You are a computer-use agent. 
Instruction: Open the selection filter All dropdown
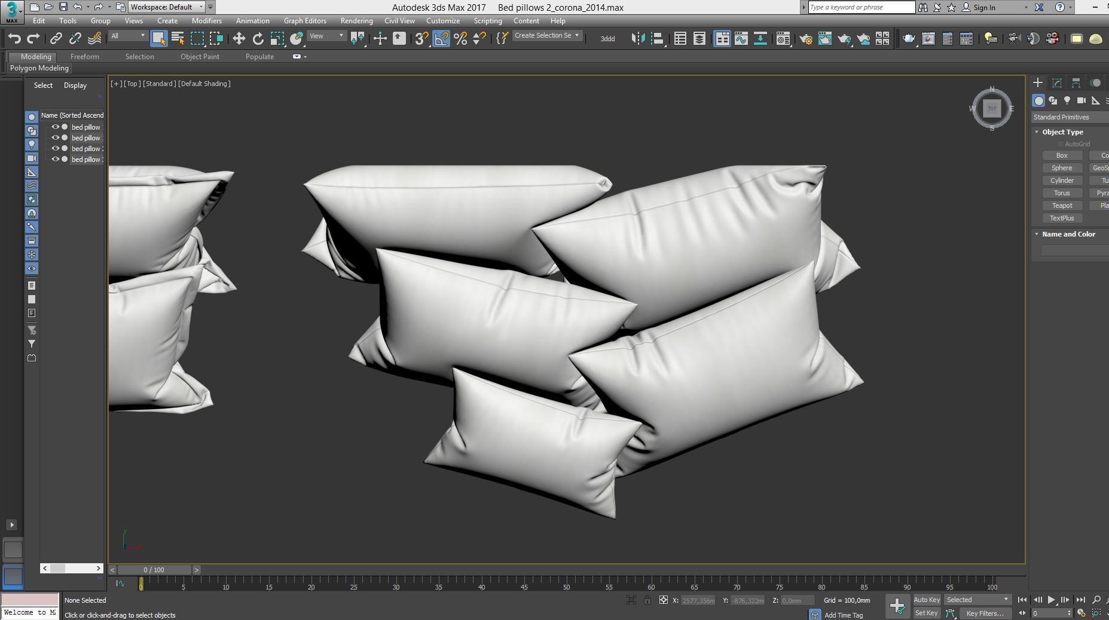128,36
